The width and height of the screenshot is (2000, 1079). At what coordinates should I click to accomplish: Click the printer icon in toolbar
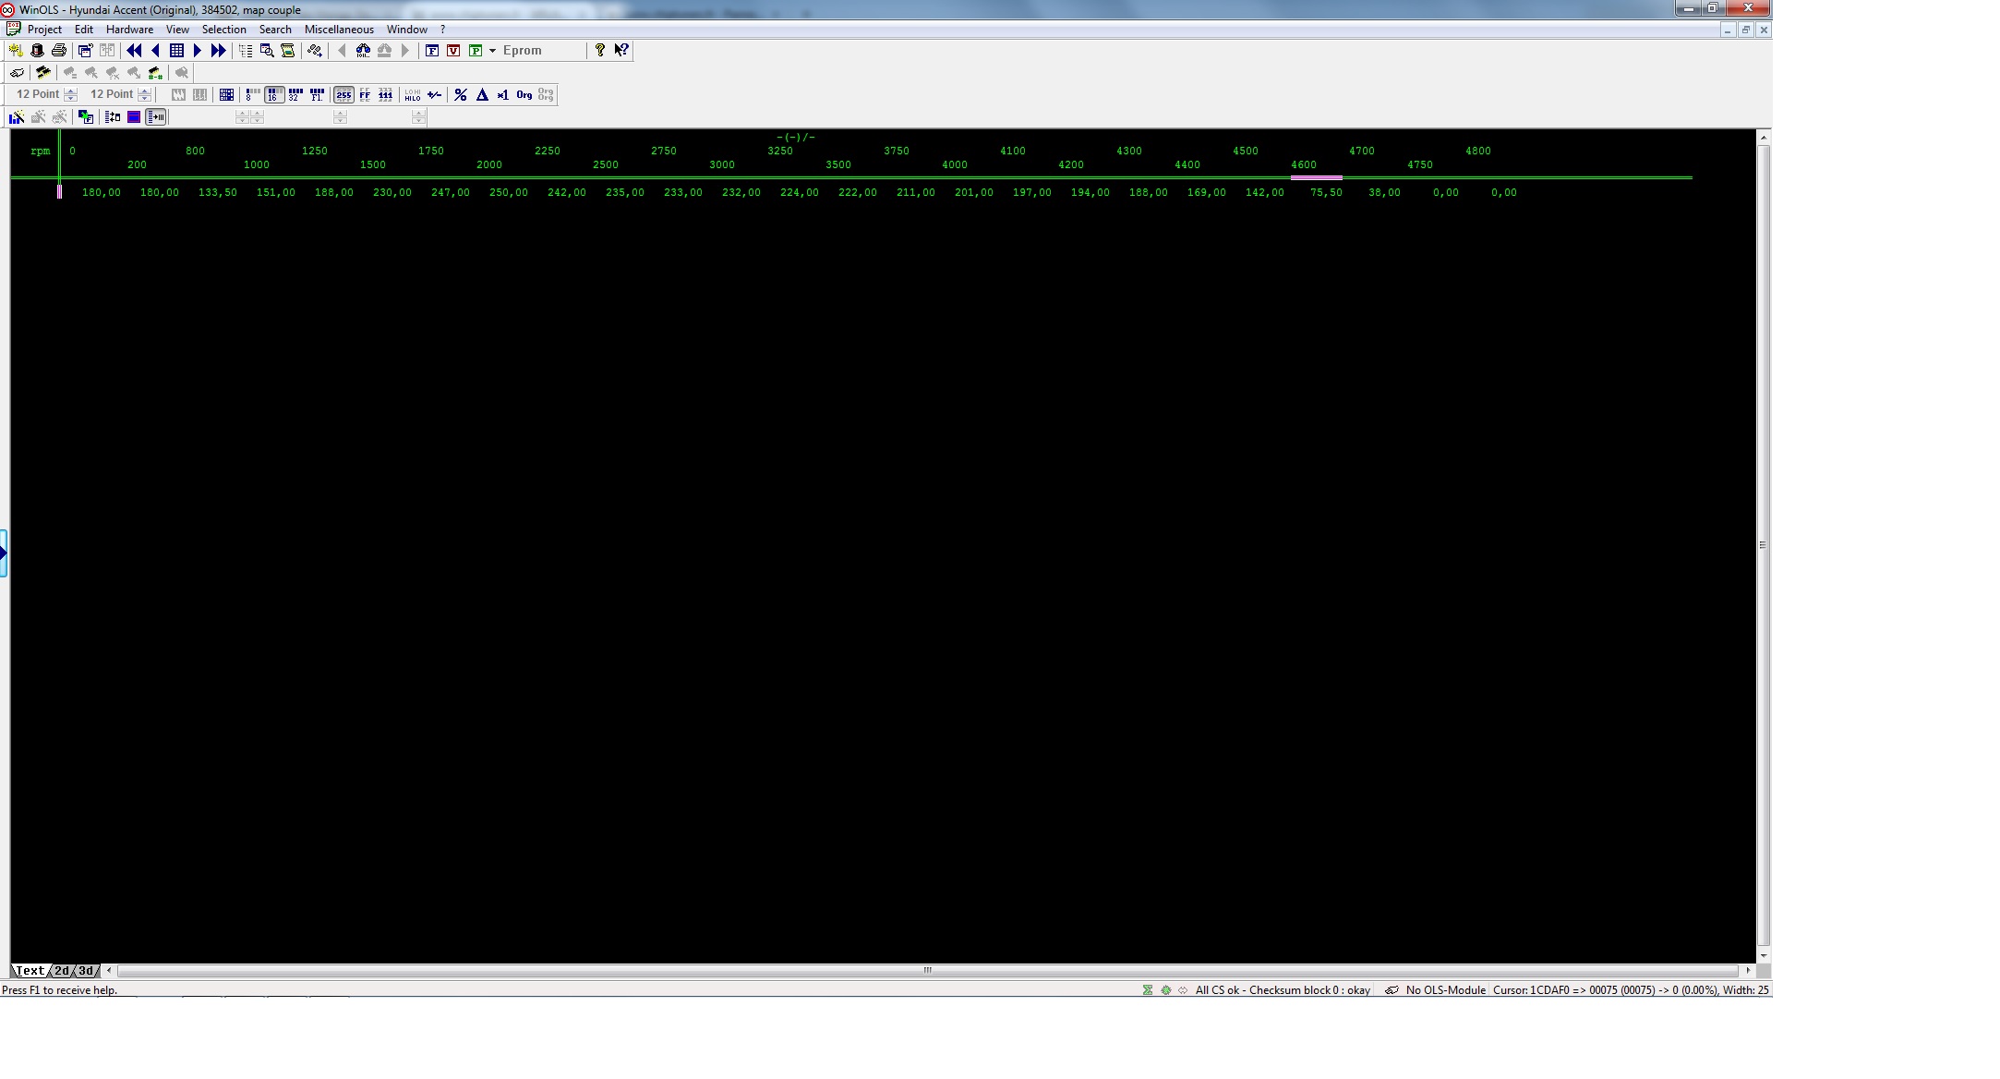pyautogui.click(x=59, y=51)
